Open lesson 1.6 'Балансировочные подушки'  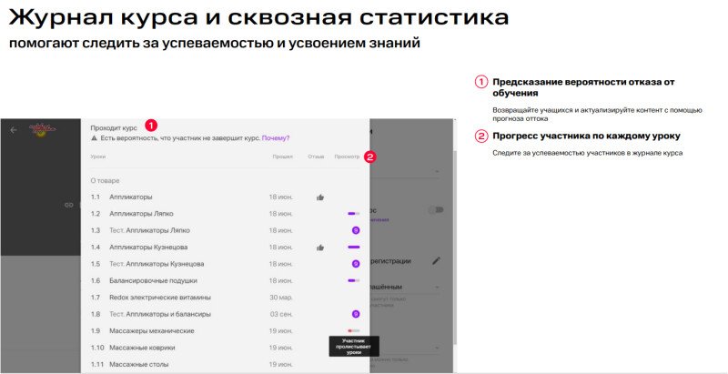(153, 281)
